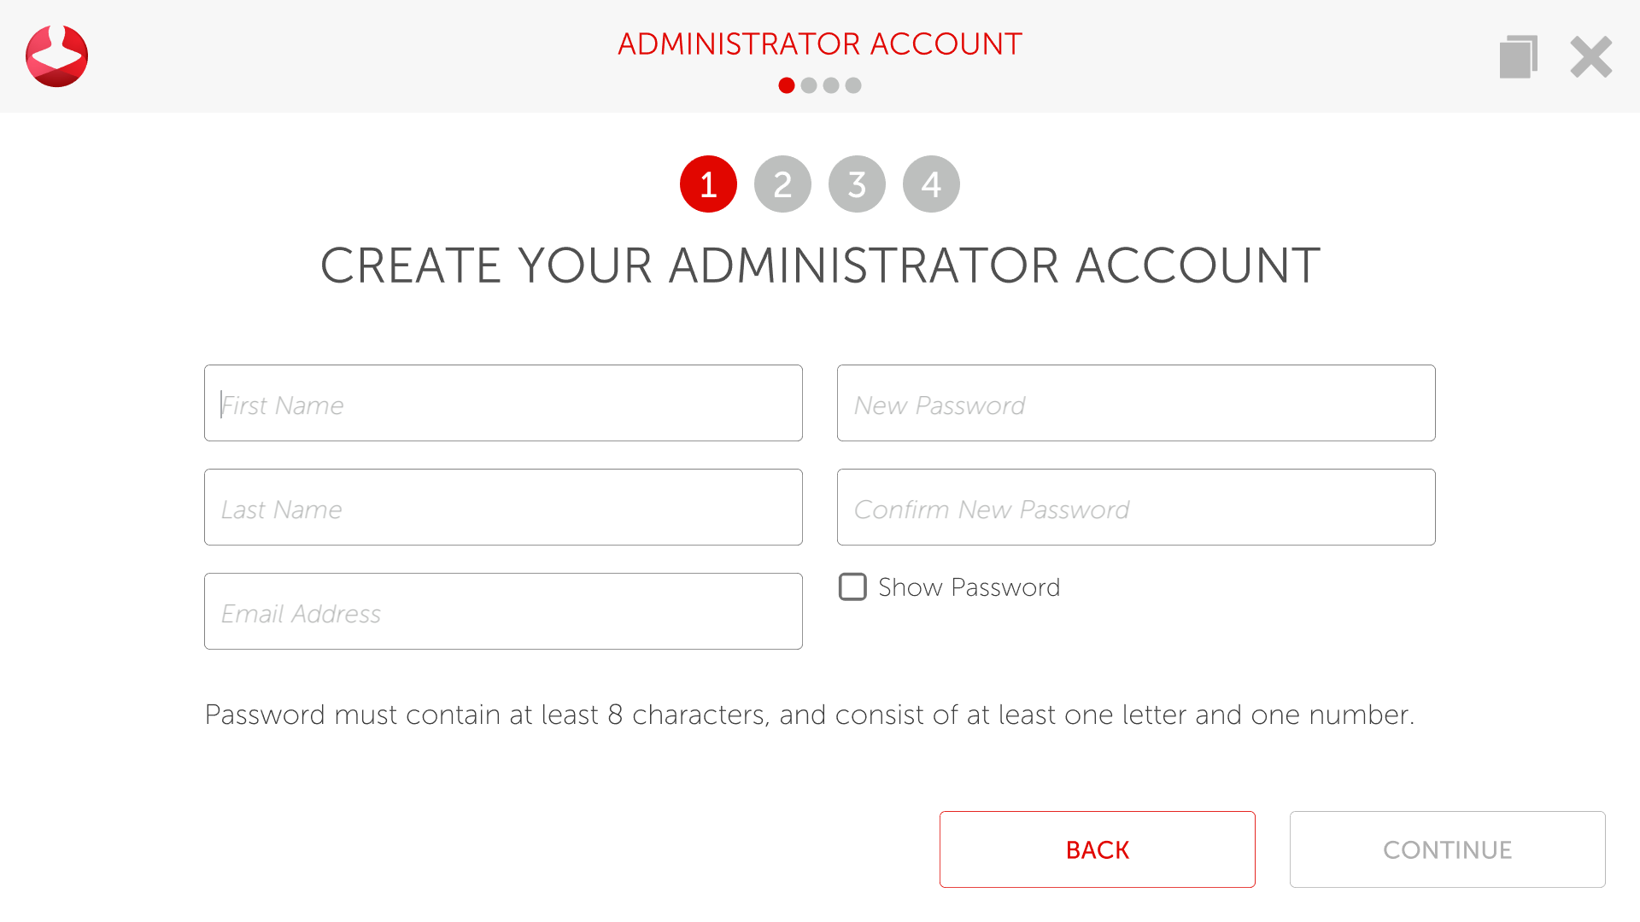
Task: Click the red application logo icon
Action: point(56,56)
